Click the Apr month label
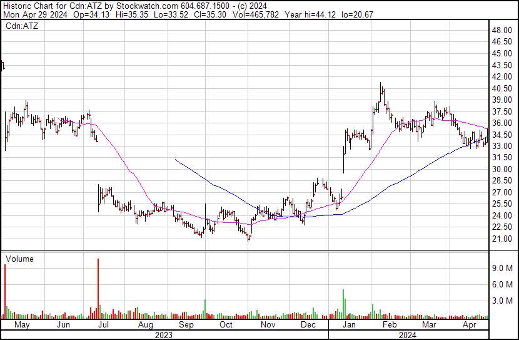The width and height of the screenshot is (519, 340). click(x=470, y=325)
